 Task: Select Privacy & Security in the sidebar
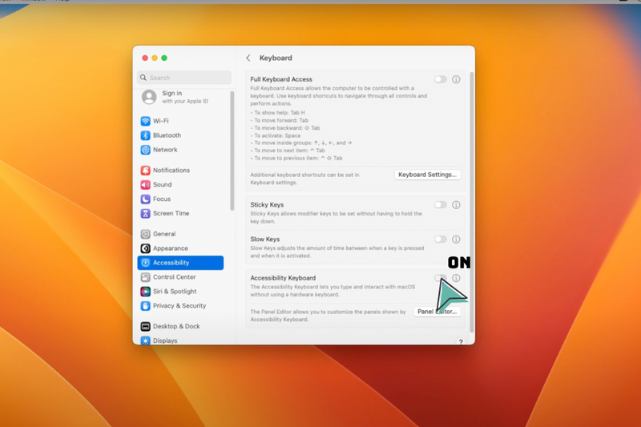point(180,306)
